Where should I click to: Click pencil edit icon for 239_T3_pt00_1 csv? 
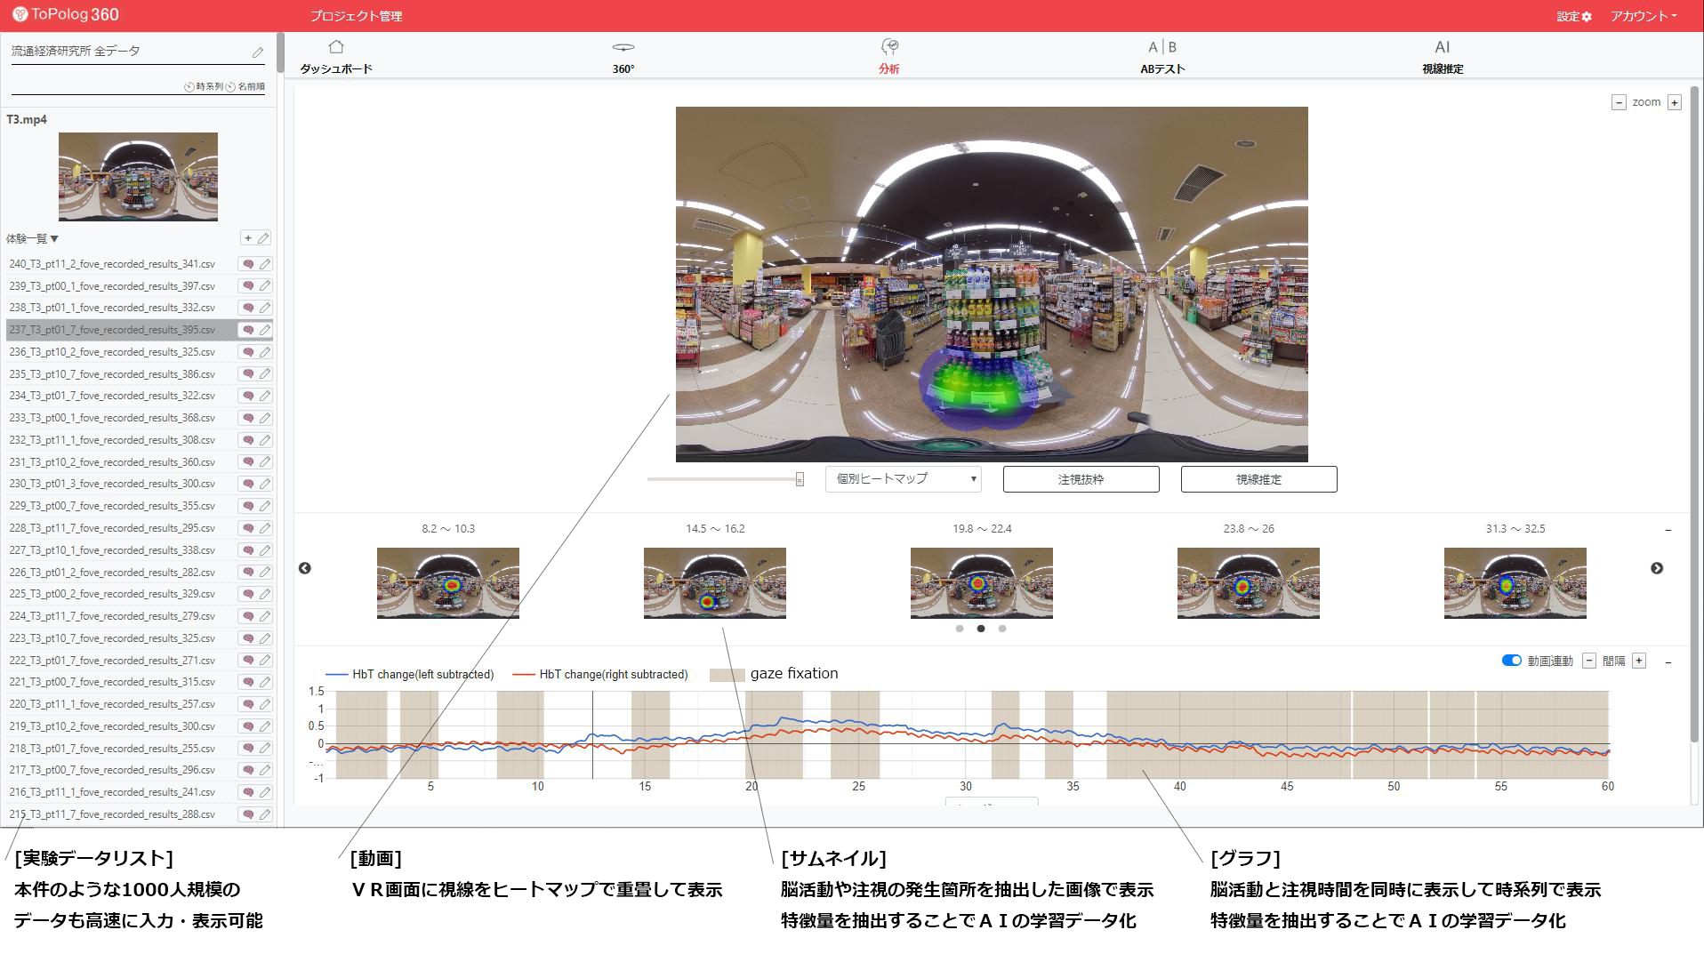pyautogui.click(x=265, y=286)
